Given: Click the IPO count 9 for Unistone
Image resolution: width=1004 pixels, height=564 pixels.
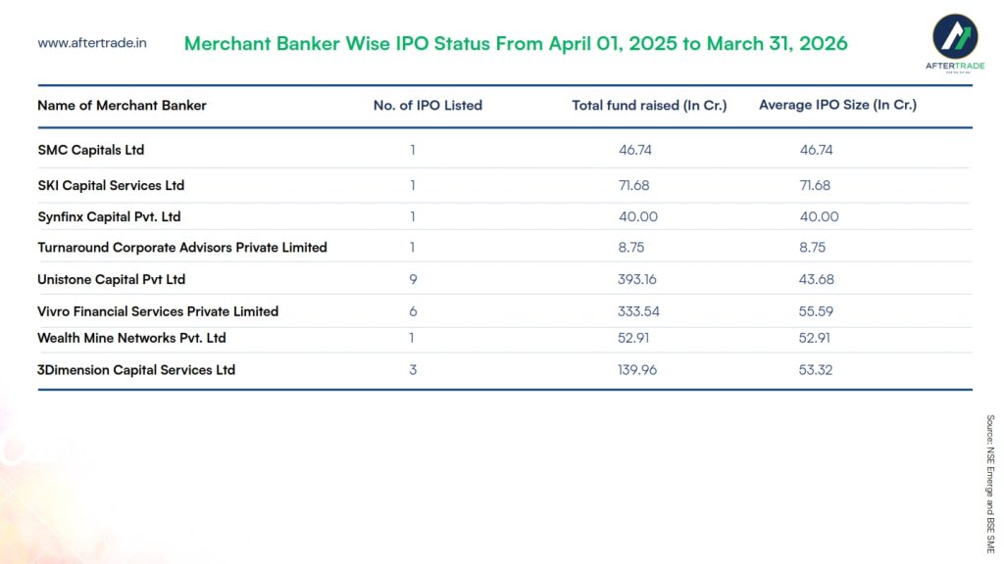Looking at the screenshot, I should (413, 279).
